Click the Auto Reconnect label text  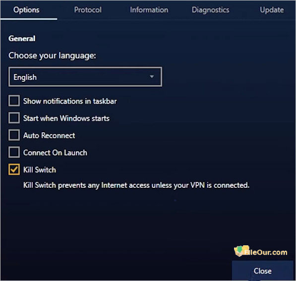[x=49, y=135]
